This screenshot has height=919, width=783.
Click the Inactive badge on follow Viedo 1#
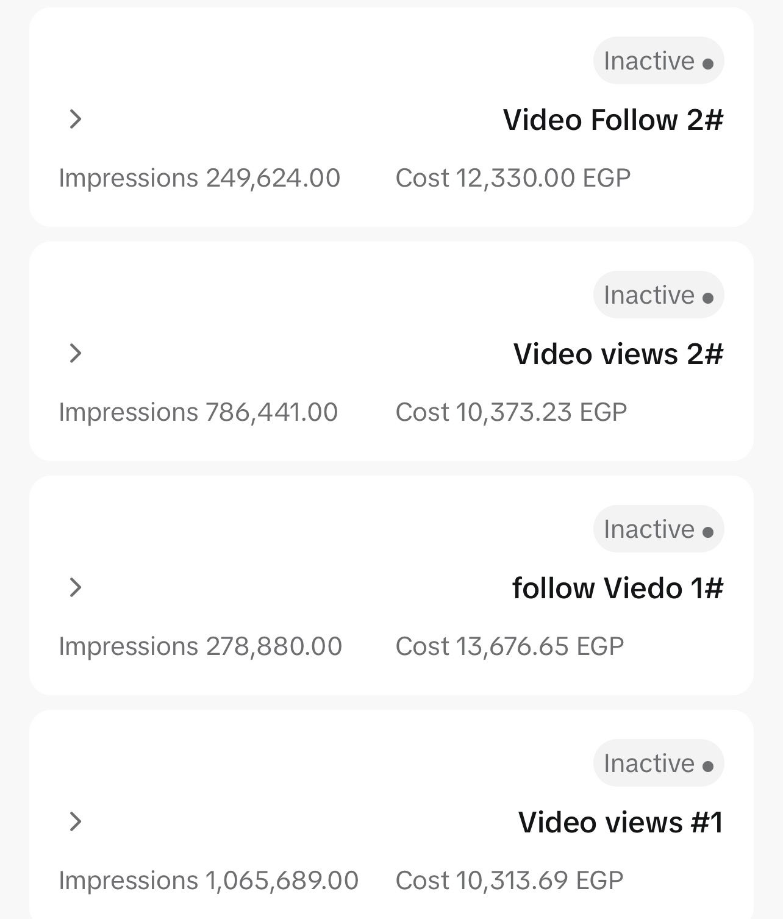[658, 529]
